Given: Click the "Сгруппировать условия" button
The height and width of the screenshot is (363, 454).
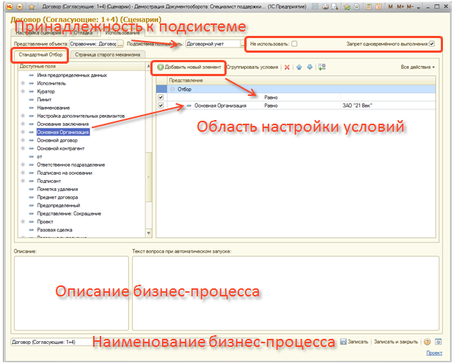Looking at the screenshot, I should pos(253,67).
